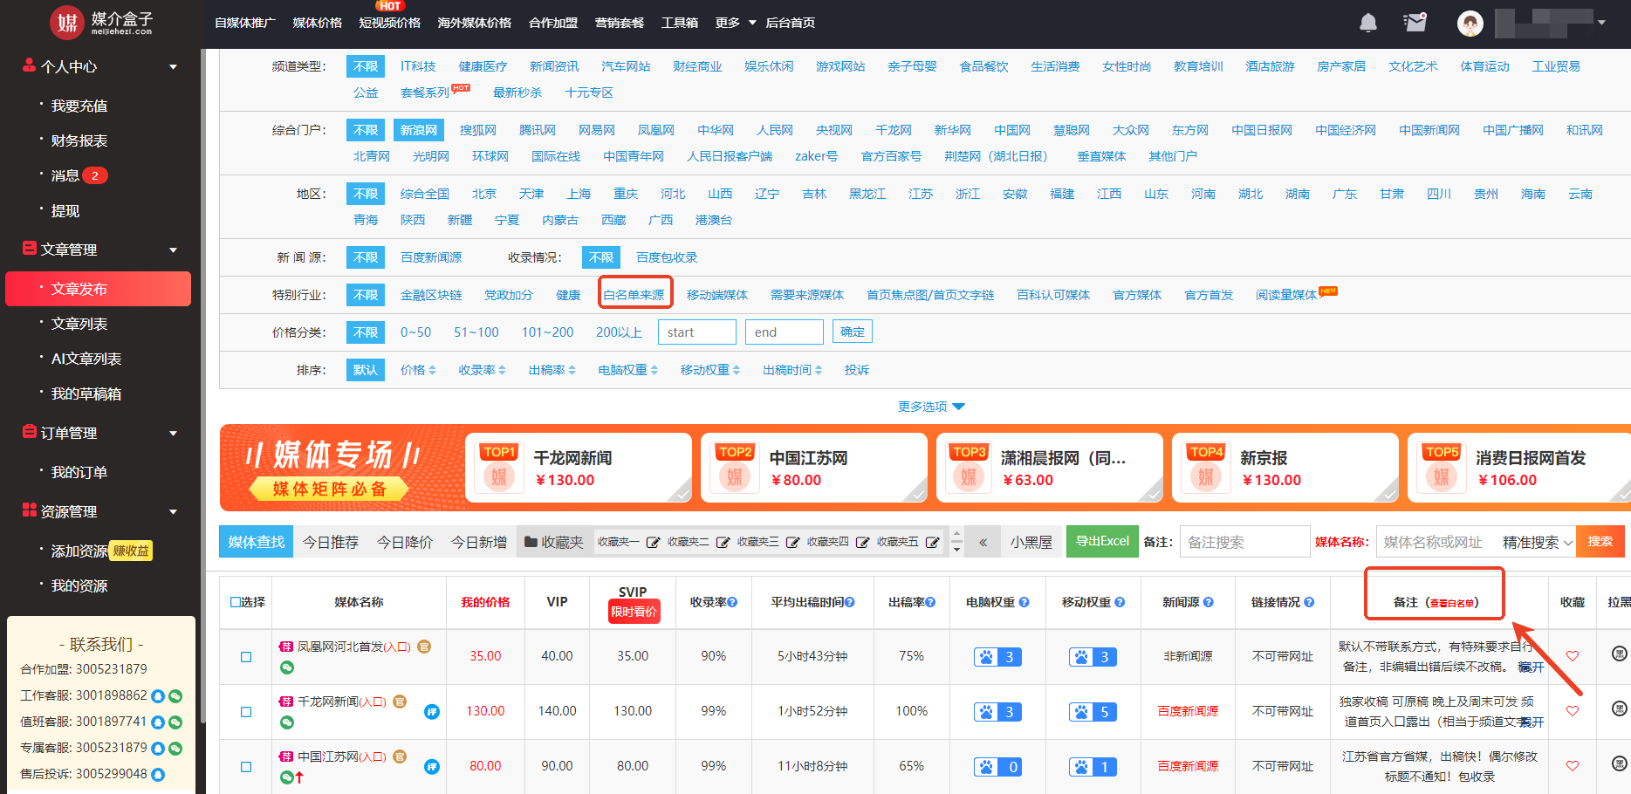Collapse favorites bar with double-arrow icon
The height and width of the screenshot is (794, 1631).
point(983,542)
